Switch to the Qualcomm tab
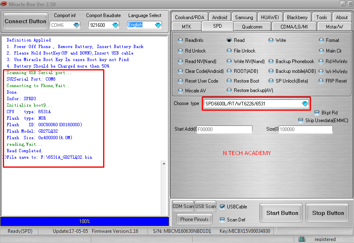 click(x=252, y=27)
